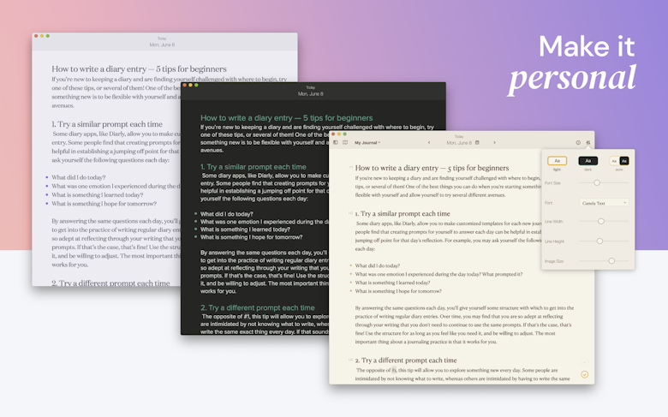The image size is (668, 417).
Task: Click the faint plus circle button
Action: click(584, 362)
